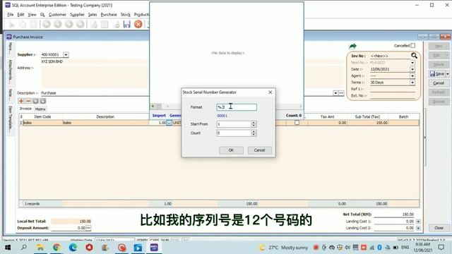This screenshot has width=452, height=254.
Task: Open the Stock menu
Action: pyautogui.click(x=126, y=14)
